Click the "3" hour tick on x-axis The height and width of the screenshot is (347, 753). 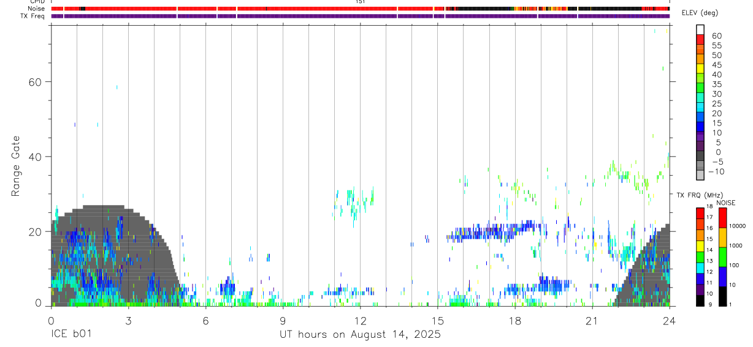pos(128,321)
